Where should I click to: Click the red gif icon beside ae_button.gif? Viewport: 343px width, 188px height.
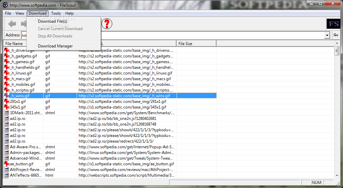pyautogui.click(x=7, y=164)
